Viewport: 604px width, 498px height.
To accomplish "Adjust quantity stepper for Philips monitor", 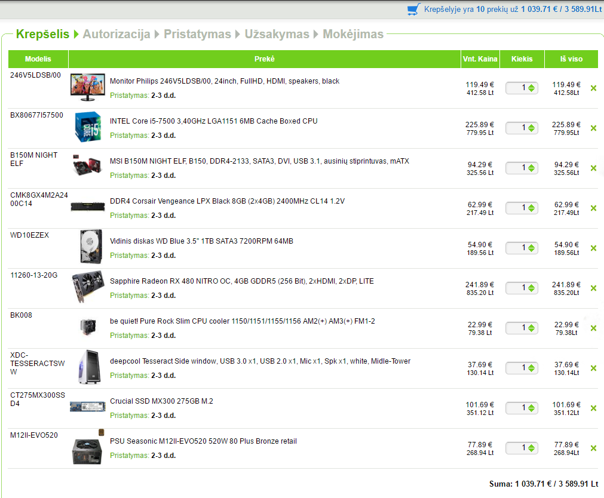I will [532, 88].
